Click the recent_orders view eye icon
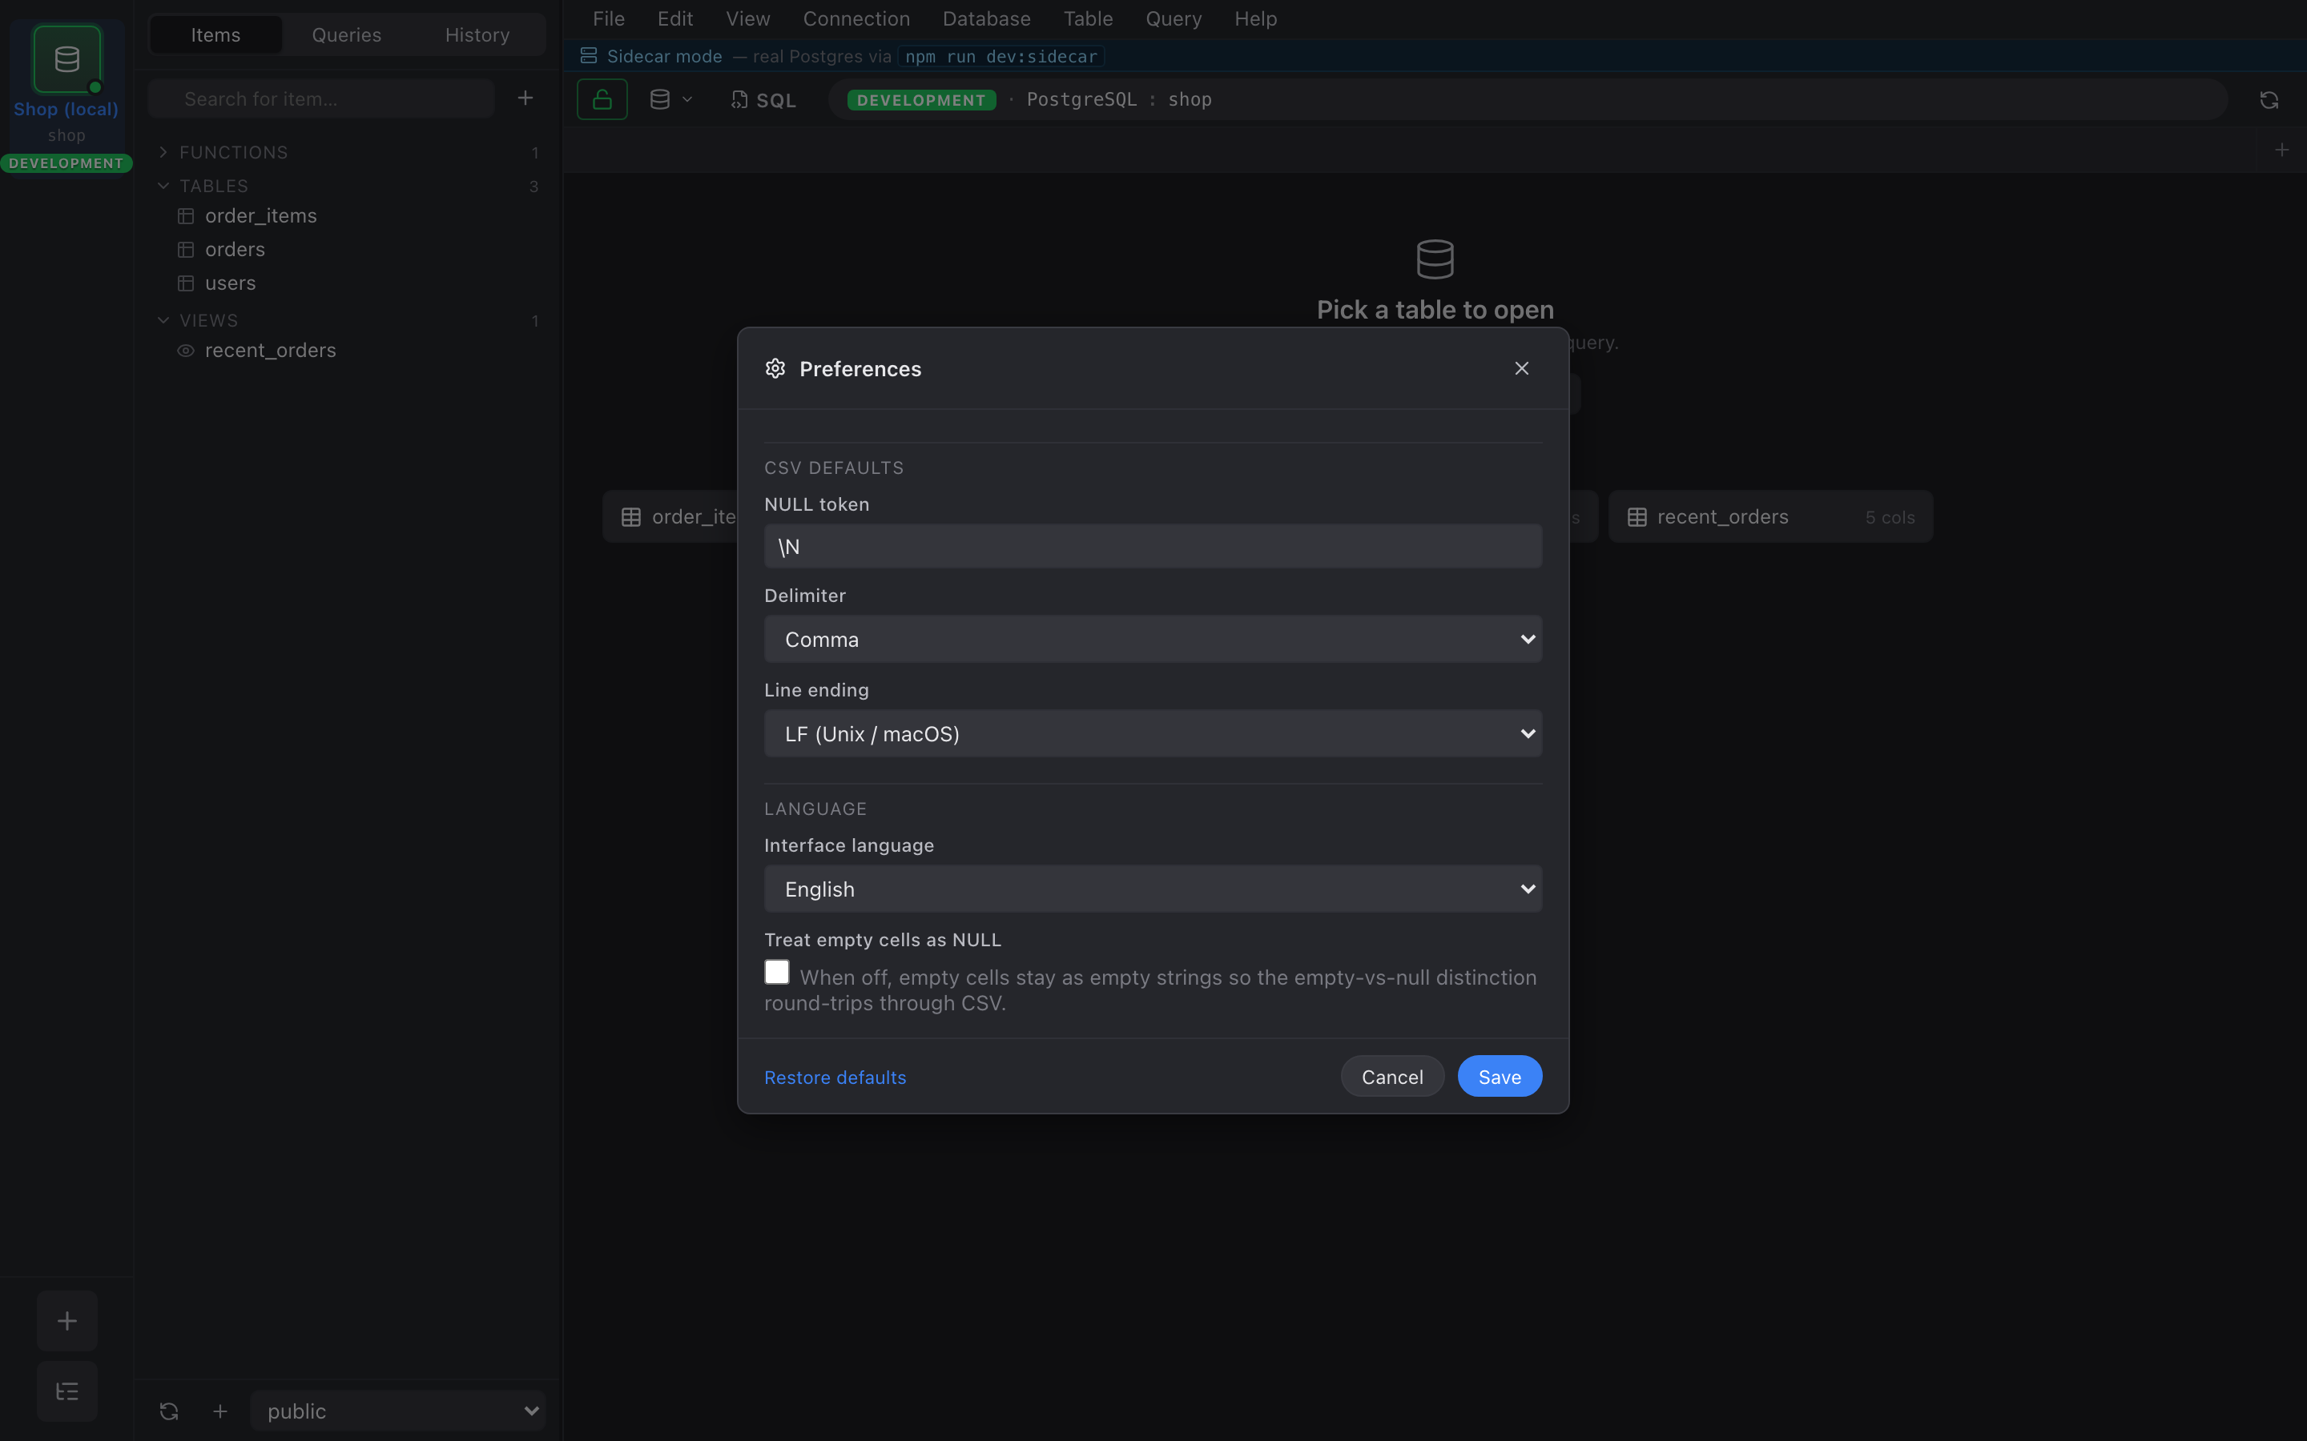The height and width of the screenshot is (1441, 2307). pyautogui.click(x=186, y=351)
